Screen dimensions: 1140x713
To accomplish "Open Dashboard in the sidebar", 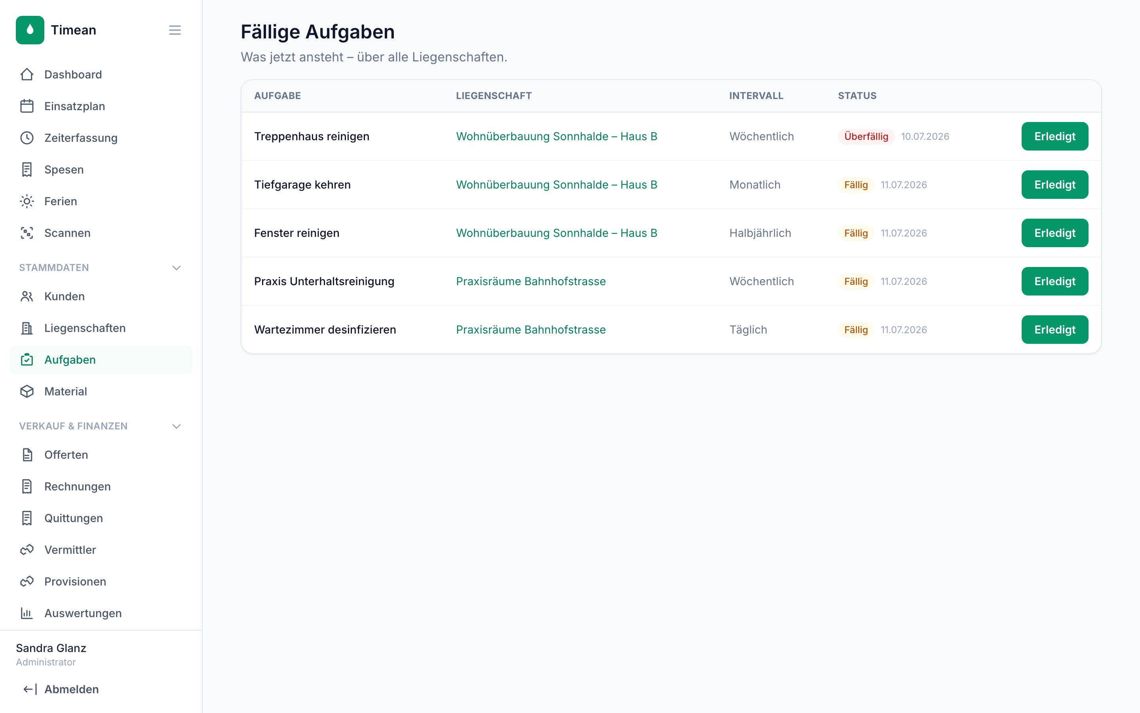I will click(101, 74).
